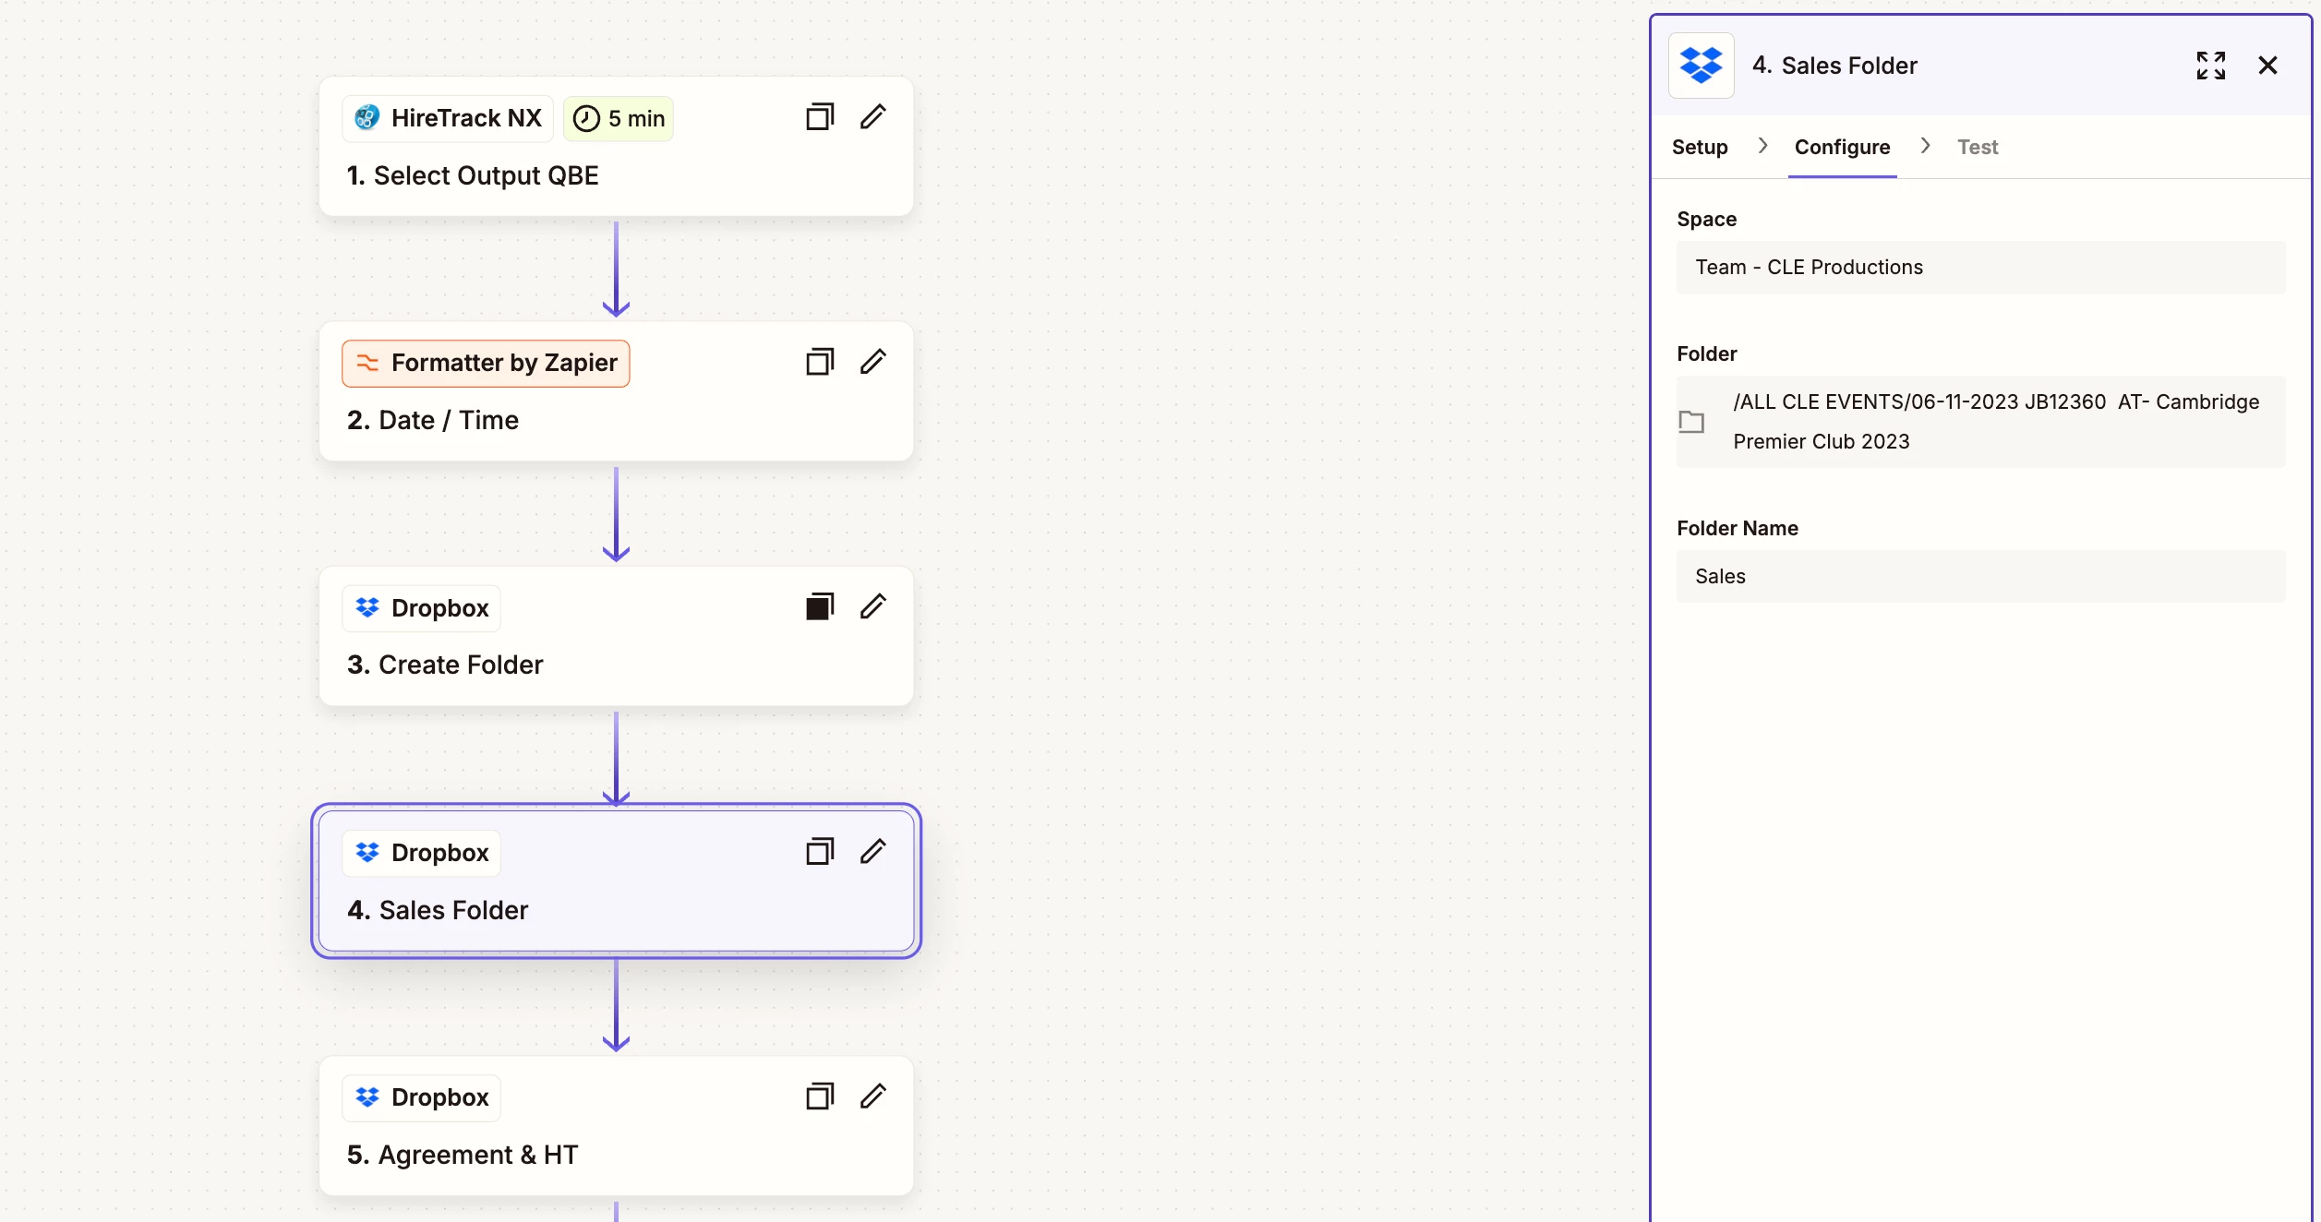Image resolution: width=2321 pixels, height=1222 pixels.
Task: Close the Sales Folder panel
Action: 2267,66
